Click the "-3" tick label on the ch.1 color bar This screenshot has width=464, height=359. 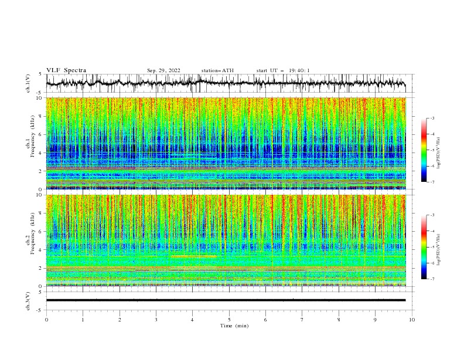tap(432, 118)
